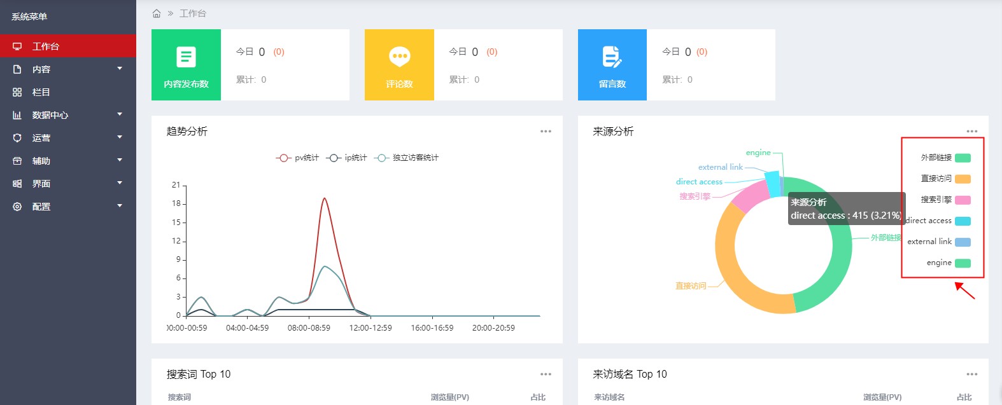This screenshot has height=405, width=1002.
Task: Click the 工作台 monitor icon in sidebar
Action: (17, 46)
